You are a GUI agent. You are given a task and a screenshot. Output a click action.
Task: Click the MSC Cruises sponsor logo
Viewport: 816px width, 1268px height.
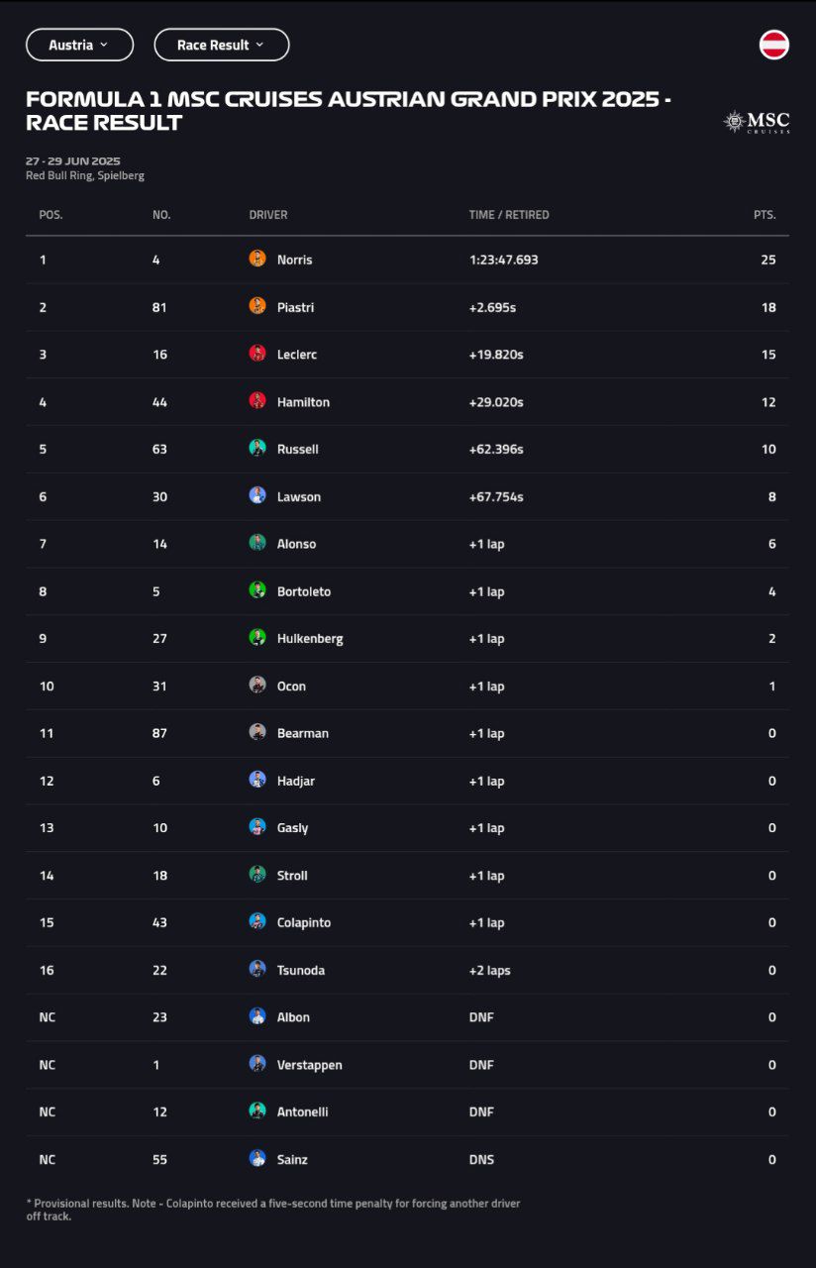(x=757, y=121)
